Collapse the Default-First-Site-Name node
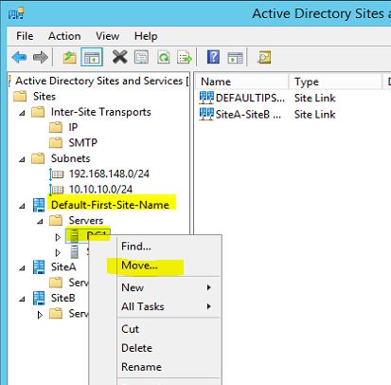The width and height of the screenshot is (391, 385). pos(22,206)
